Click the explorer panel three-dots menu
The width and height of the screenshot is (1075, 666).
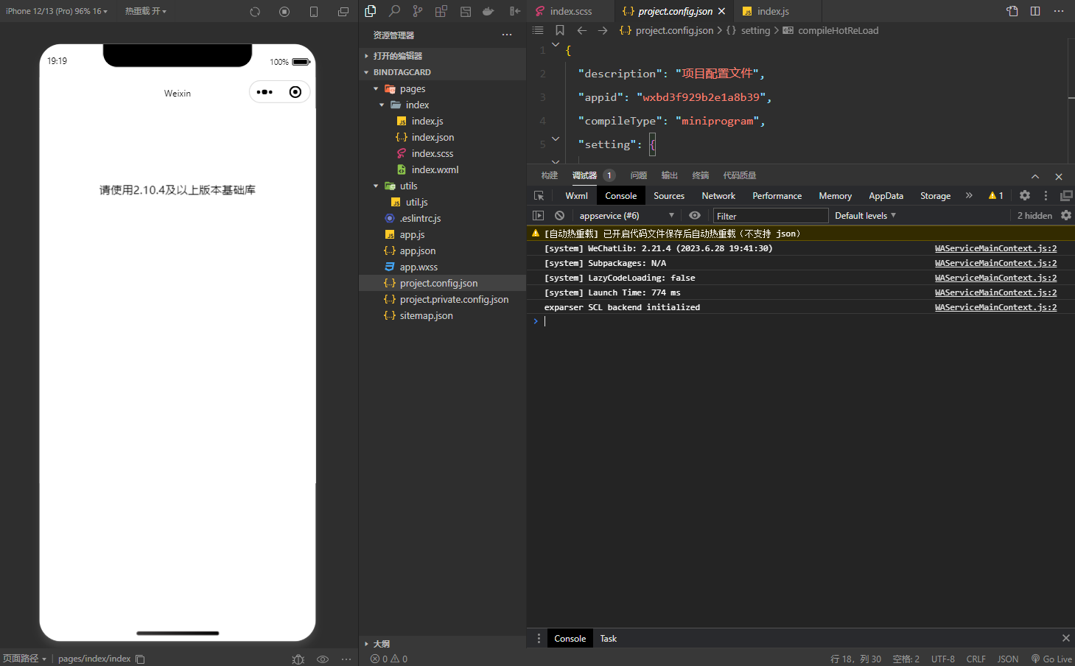point(507,35)
